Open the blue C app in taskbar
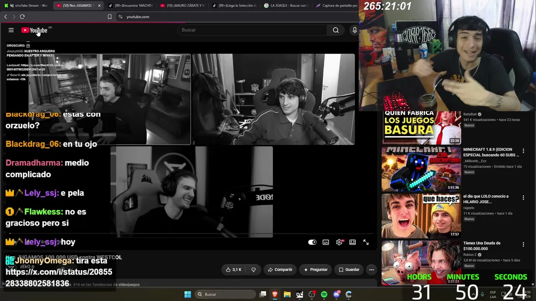Viewport: 536px width, 301px height. [x=348, y=294]
